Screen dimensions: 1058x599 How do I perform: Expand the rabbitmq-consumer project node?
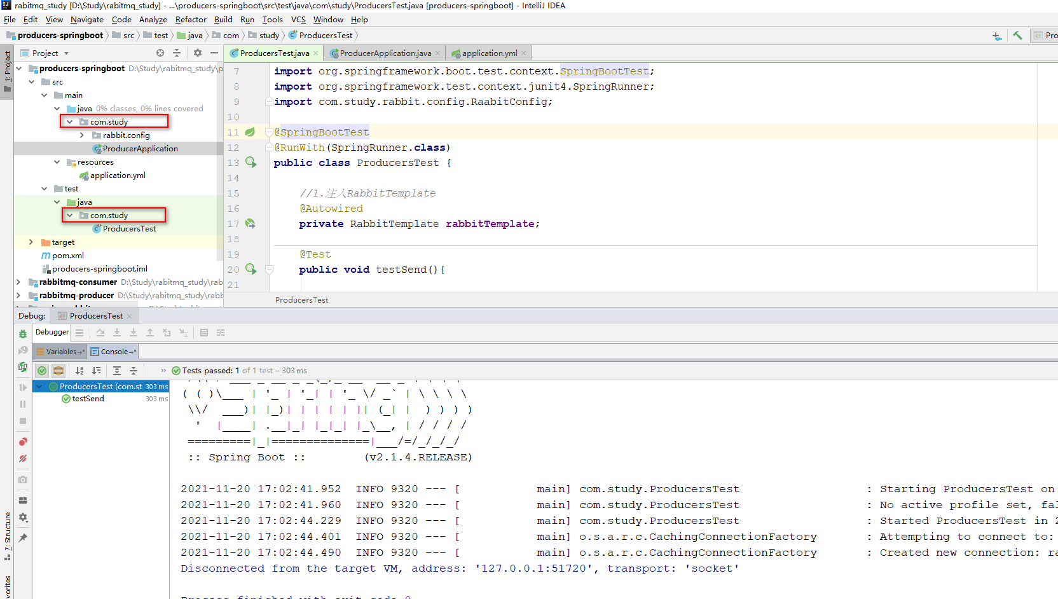pos(18,282)
